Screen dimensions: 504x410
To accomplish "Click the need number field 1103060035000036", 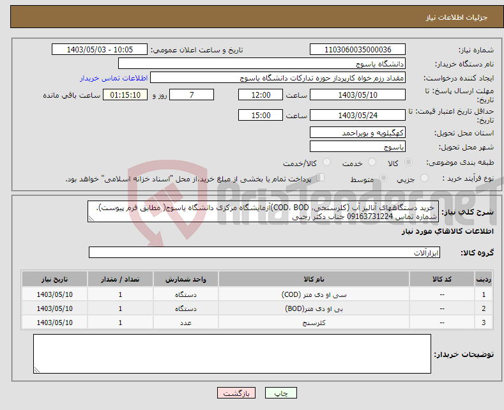I will point(358,49).
